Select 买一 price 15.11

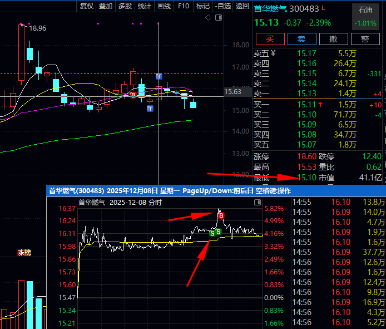(306, 105)
